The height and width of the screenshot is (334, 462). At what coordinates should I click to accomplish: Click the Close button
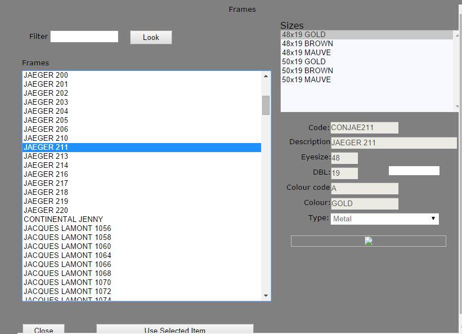[x=43, y=329]
